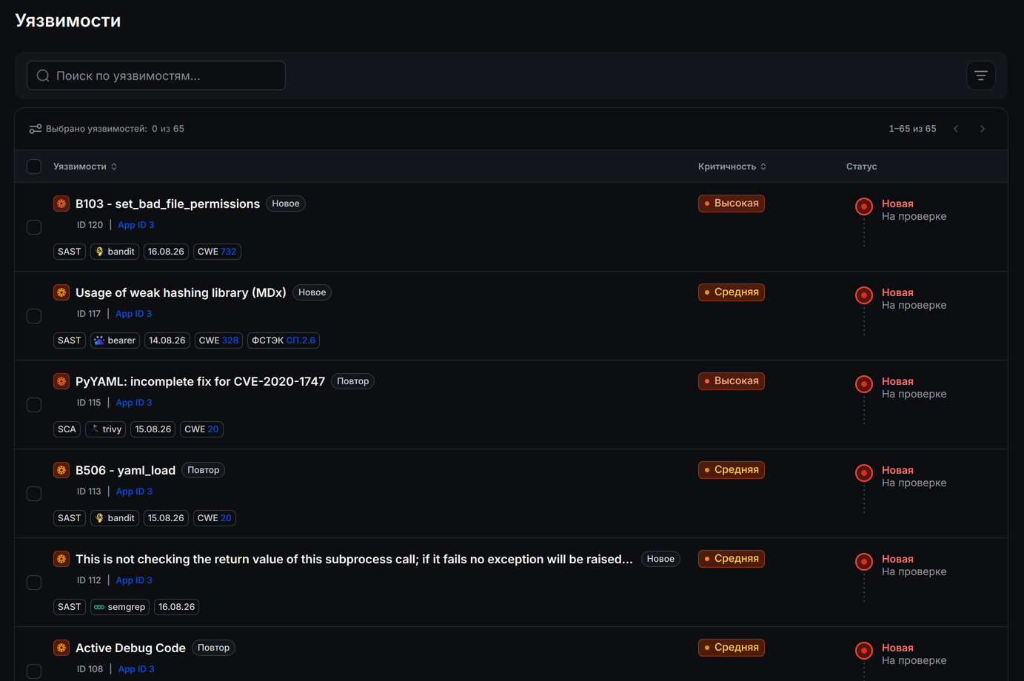
Task: Click the search magnifier icon
Action: click(43, 76)
